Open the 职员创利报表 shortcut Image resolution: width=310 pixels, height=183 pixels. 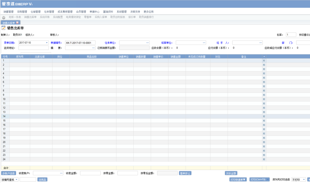pyautogui.click(x=117, y=17)
